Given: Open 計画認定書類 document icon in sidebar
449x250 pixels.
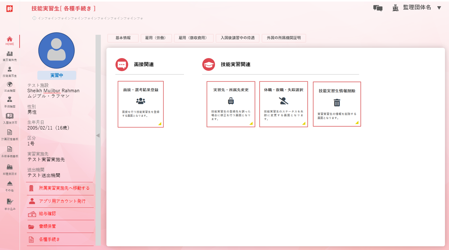Looking at the screenshot, I should (10, 134).
